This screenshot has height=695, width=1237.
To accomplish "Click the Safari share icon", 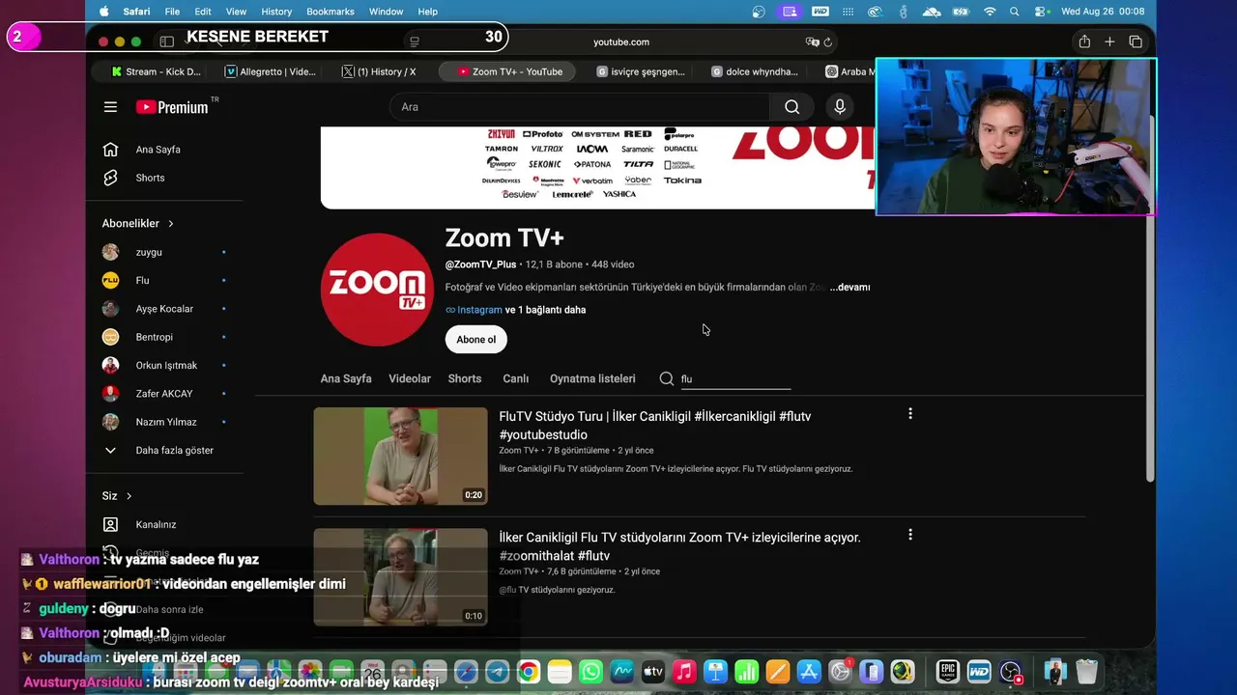I will point(1084,42).
